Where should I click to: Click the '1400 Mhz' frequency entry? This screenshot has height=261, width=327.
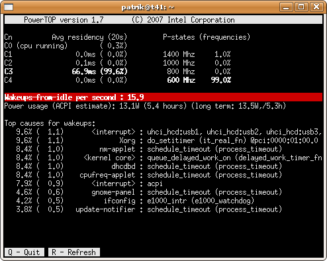[x=179, y=54]
